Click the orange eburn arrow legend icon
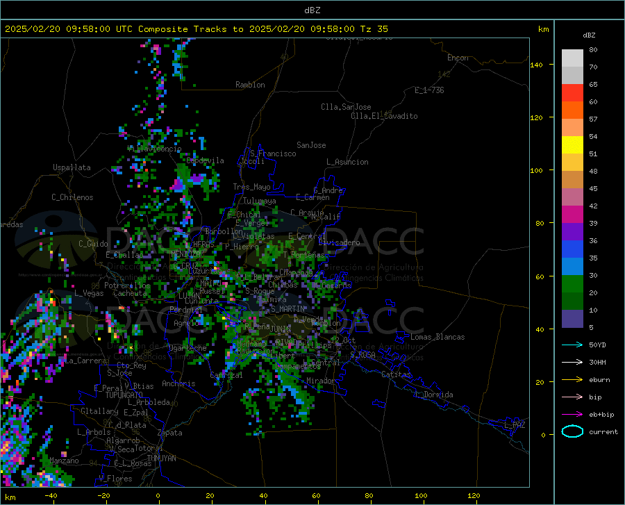This screenshot has width=625, height=505. tap(572, 379)
